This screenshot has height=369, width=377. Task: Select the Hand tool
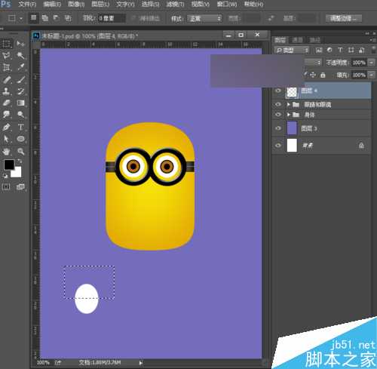(6, 151)
